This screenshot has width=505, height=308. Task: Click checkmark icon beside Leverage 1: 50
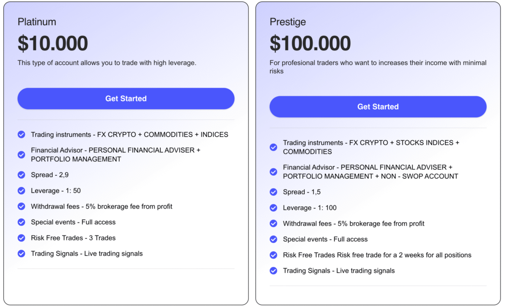click(21, 191)
